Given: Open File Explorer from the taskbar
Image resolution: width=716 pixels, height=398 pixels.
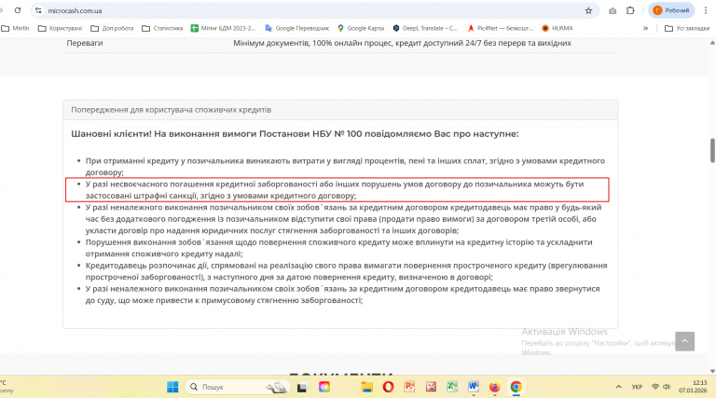Looking at the screenshot, I should pos(366,387).
